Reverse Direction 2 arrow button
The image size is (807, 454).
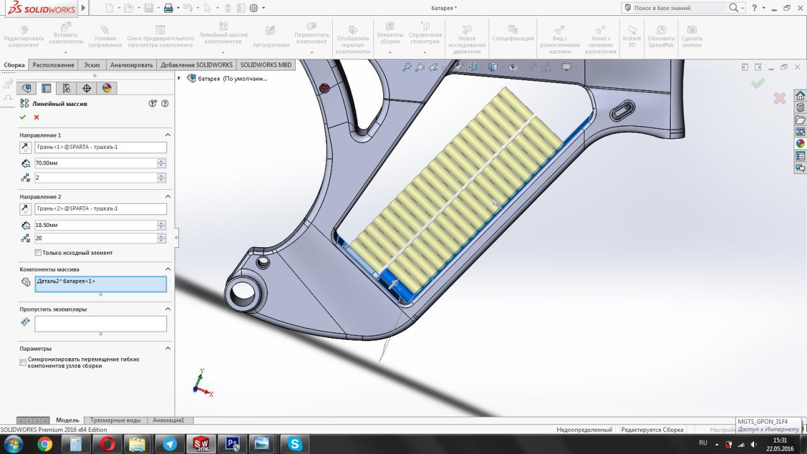tap(25, 209)
